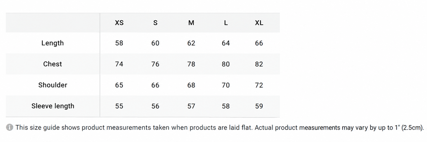Click the XL sleeve length value 59

259,106
